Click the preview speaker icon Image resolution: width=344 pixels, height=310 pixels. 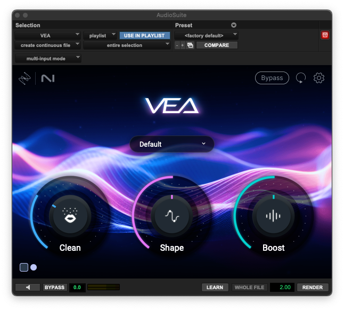28,287
